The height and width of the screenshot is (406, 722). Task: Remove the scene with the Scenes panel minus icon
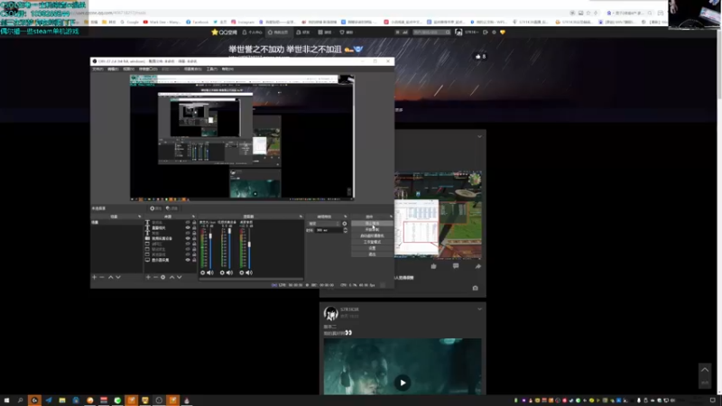click(x=102, y=277)
